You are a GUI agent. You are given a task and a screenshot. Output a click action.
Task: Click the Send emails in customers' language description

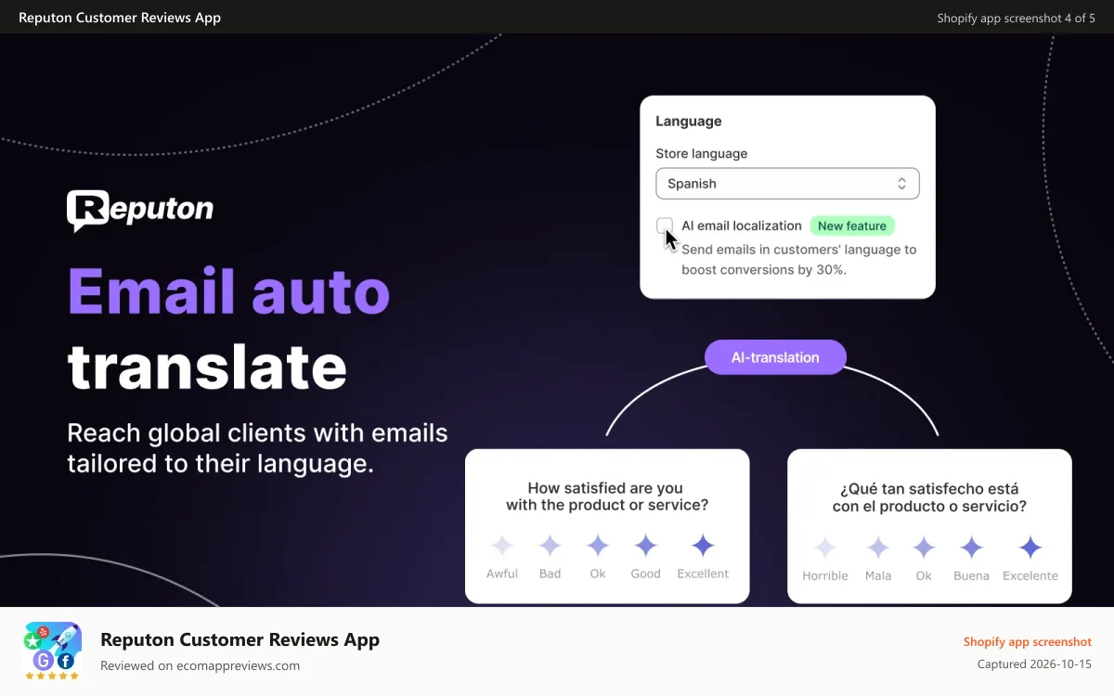point(799,260)
